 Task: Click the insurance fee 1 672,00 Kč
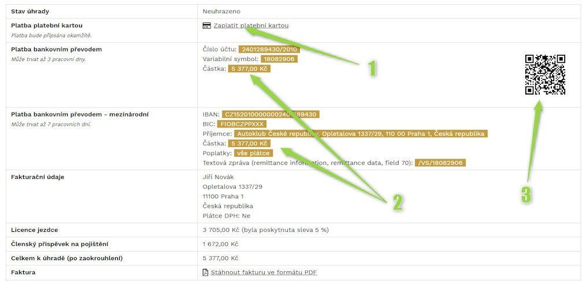point(221,244)
